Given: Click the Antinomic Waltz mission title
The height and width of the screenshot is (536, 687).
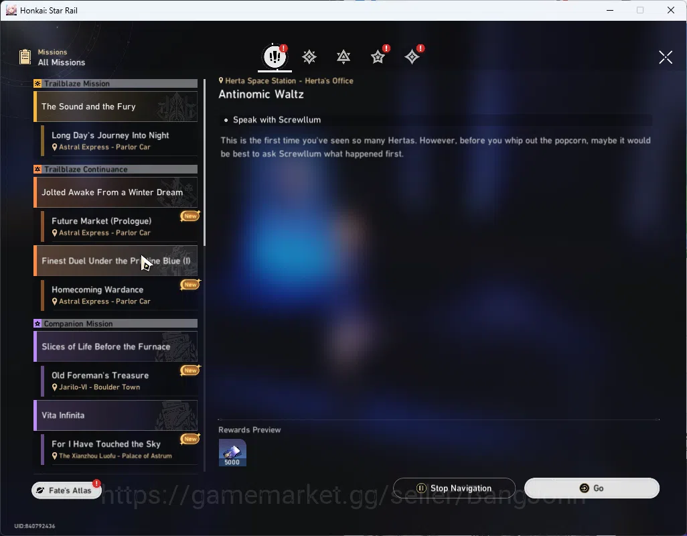Looking at the screenshot, I should pos(261,94).
